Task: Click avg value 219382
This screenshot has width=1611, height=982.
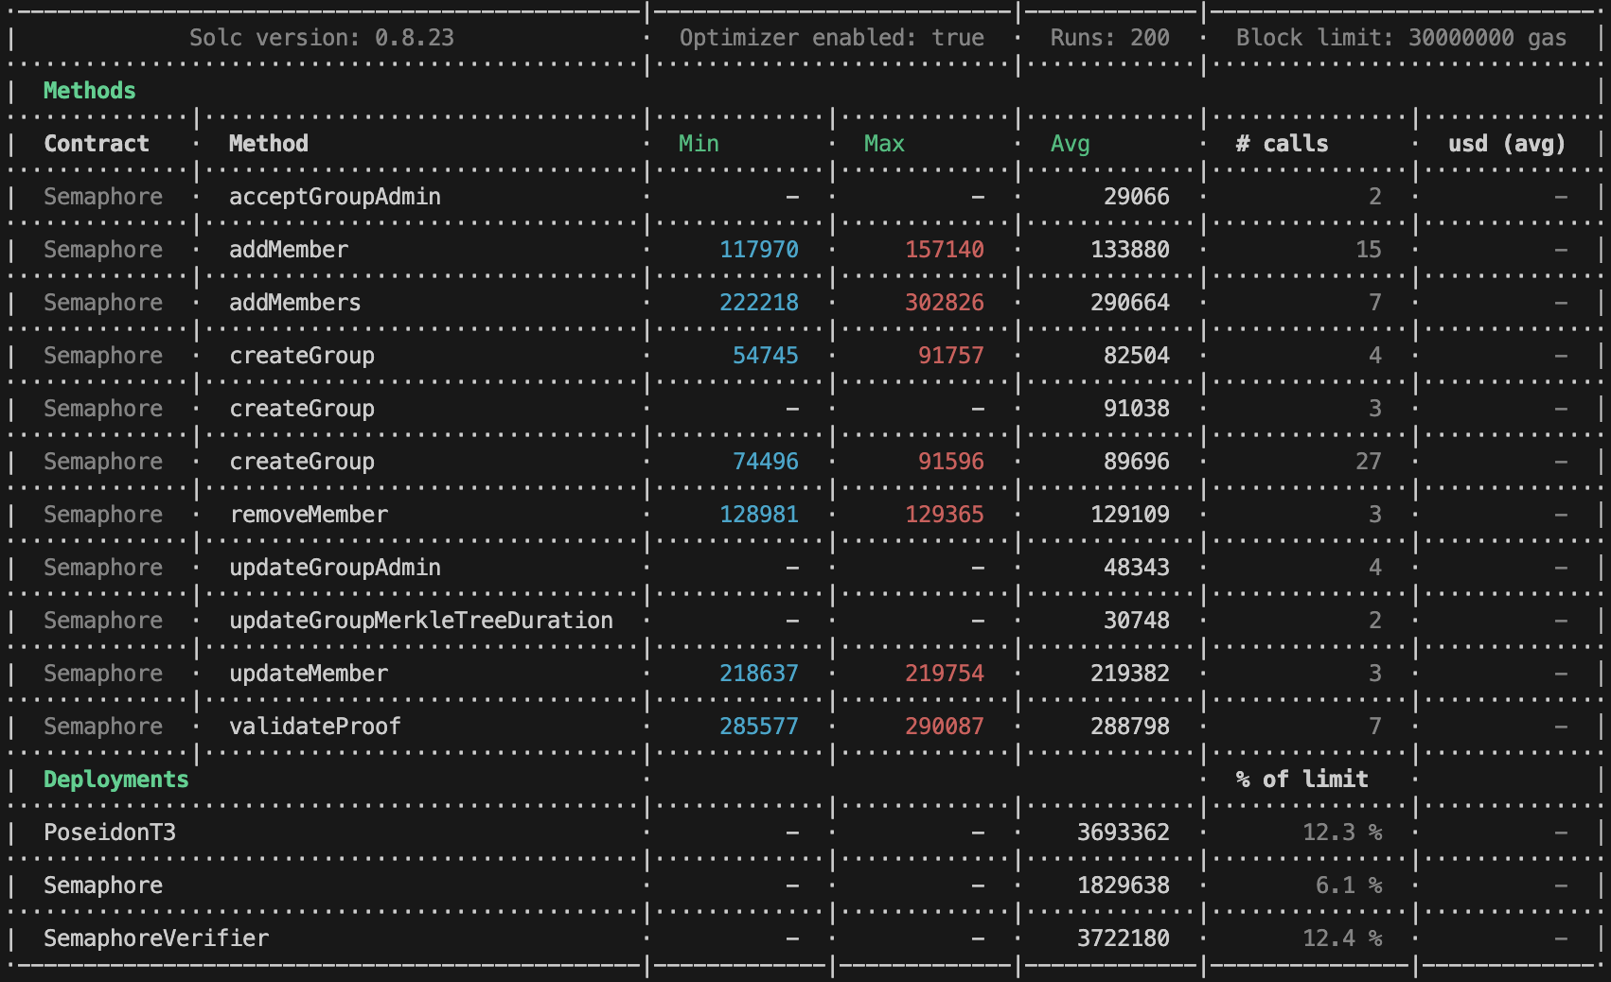Action: click(1130, 674)
